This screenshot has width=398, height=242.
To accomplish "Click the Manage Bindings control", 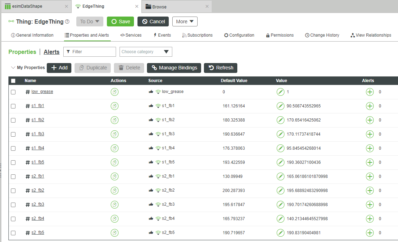I will point(174,68).
